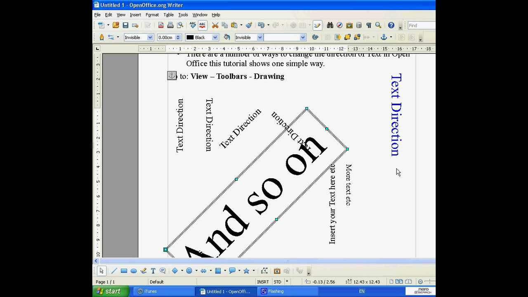This screenshot has width=528, height=297.
Task: Open the Edit menu
Action: [x=108, y=15]
